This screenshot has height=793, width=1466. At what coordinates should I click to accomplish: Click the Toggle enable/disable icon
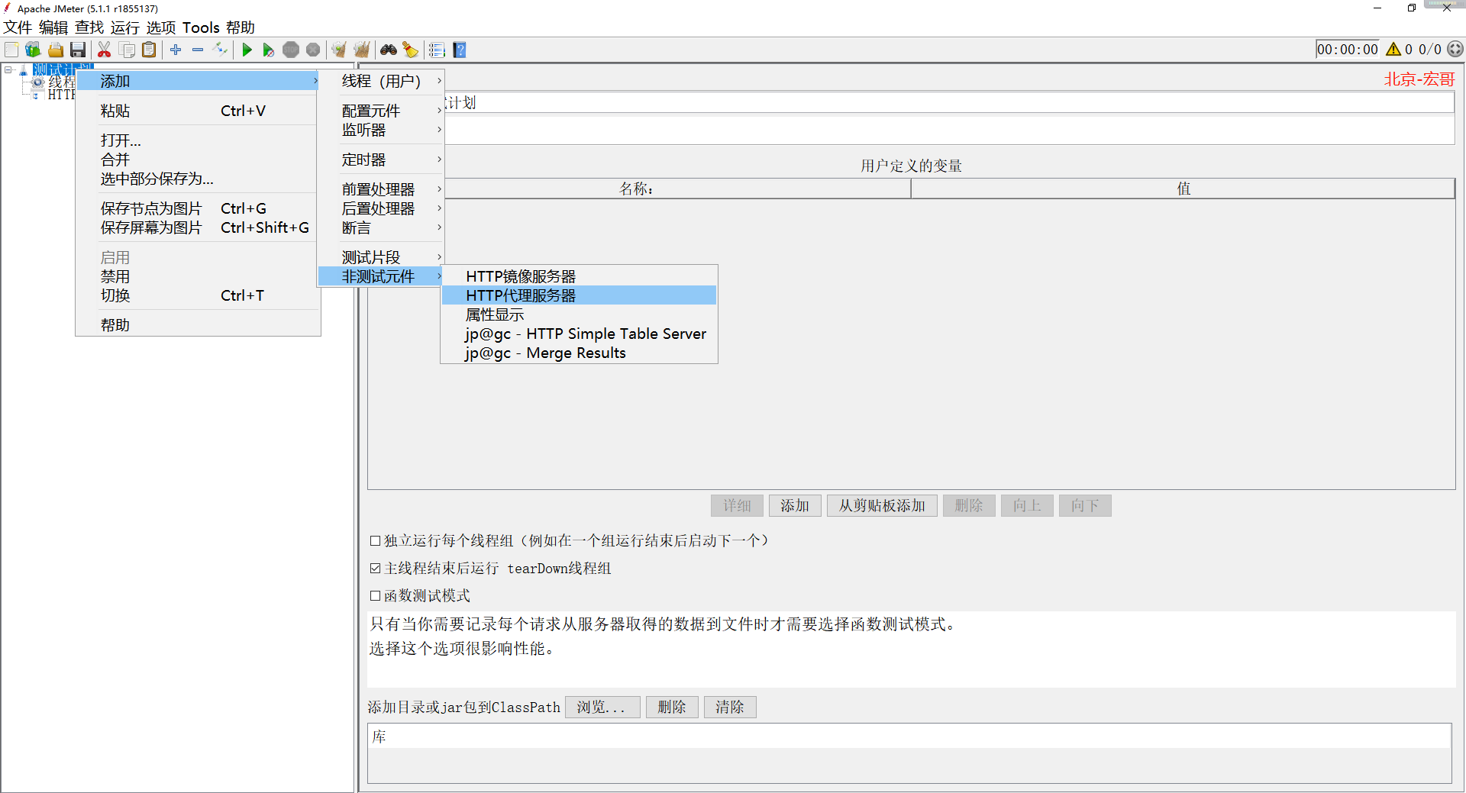(220, 50)
